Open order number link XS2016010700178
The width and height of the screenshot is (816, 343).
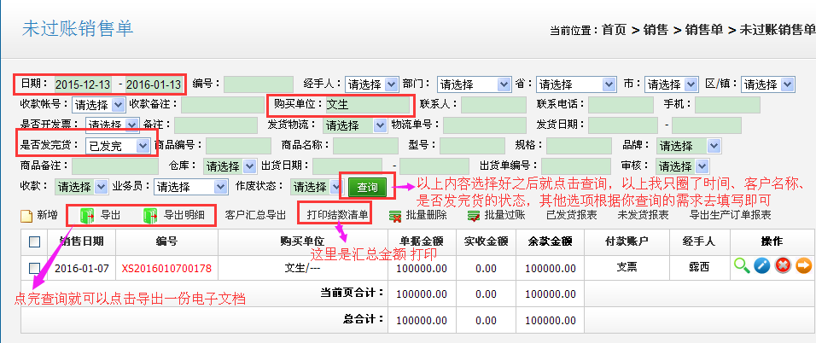(x=166, y=268)
